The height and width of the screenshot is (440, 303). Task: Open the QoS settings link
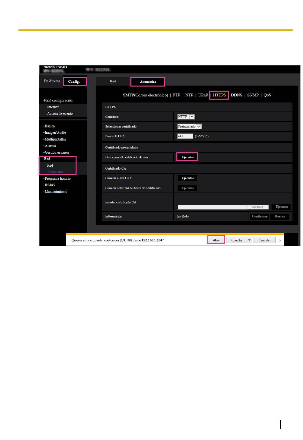point(267,95)
